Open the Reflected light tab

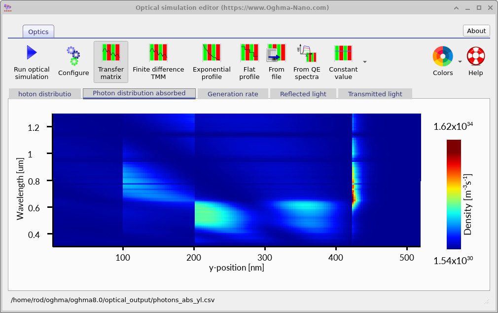pyautogui.click(x=303, y=94)
